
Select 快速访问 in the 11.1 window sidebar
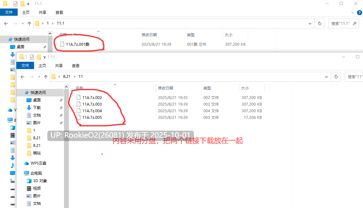pyautogui.click(x=21, y=39)
